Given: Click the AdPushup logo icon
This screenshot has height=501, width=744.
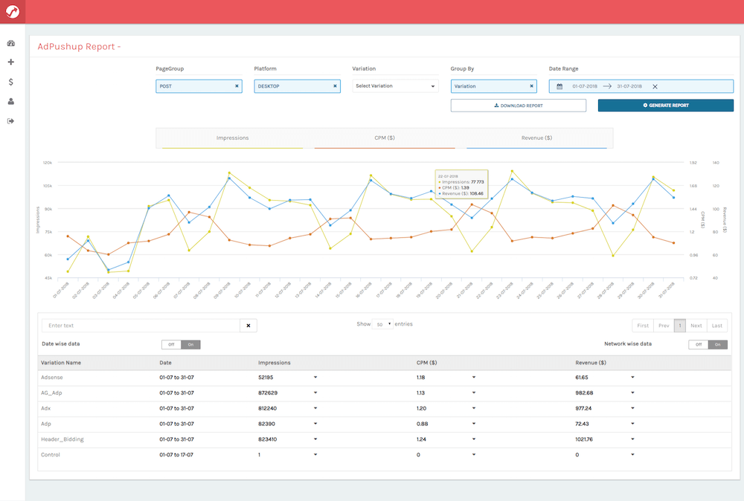Looking at the screenshot, I should point(13,11).
